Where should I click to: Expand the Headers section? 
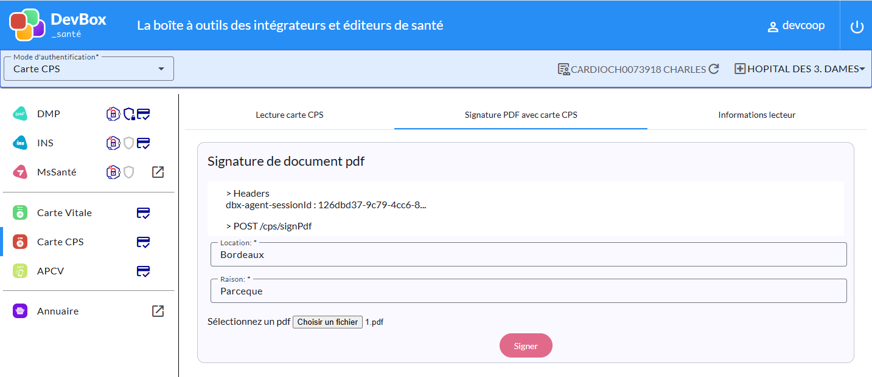point(247,194)
